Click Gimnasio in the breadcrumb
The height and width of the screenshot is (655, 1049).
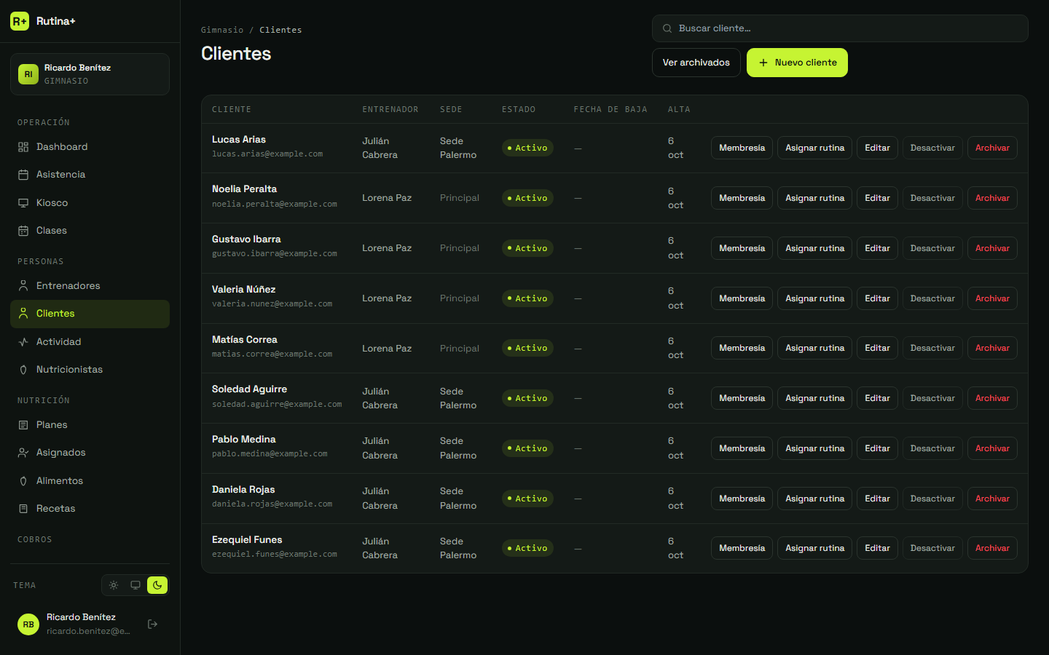[x=222, y=30]
